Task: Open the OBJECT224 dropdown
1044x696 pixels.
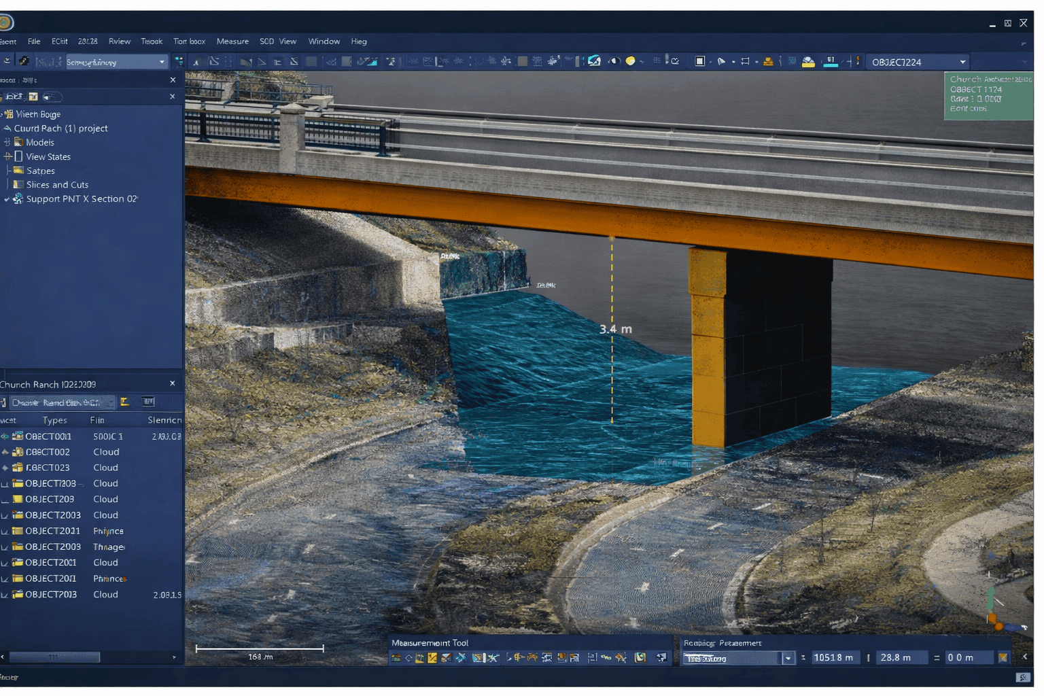Action: [x=962, y=62]
